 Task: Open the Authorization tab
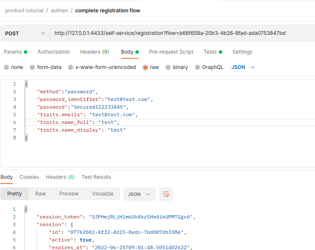pyautogui.click(x=54, y=52)
